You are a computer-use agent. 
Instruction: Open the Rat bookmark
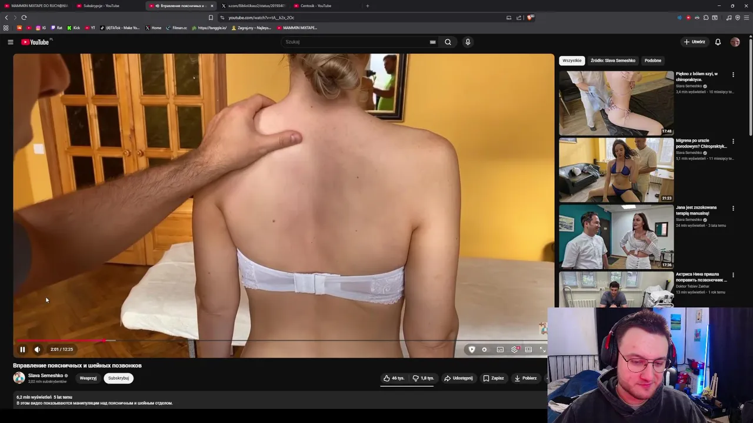pyautogui.click(x=57, y=28)
